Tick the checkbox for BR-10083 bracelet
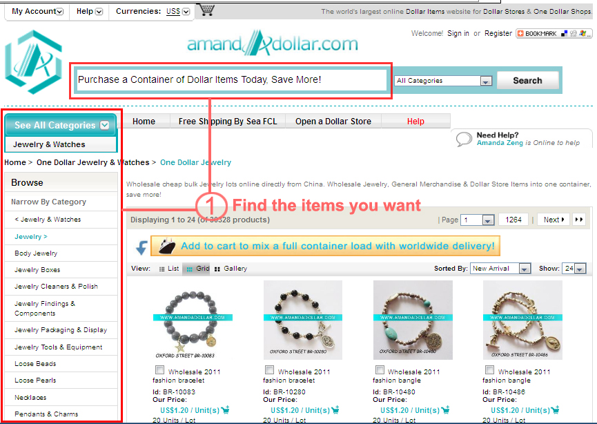Screen dimensions: 597x424 click(160, 370)
